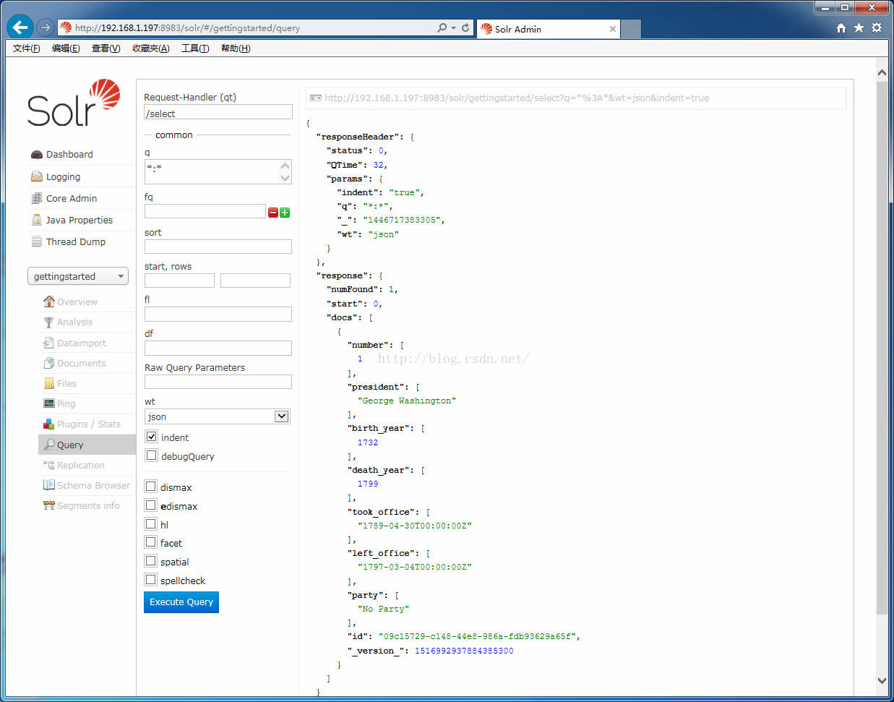Click the Replication link
Screen dimensions: 894x702
coord(81,465)
